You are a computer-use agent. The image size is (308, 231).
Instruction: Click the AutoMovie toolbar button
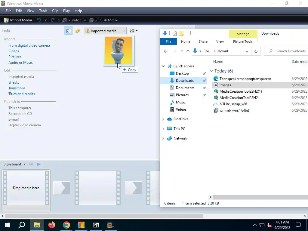(x=74, y=20)
